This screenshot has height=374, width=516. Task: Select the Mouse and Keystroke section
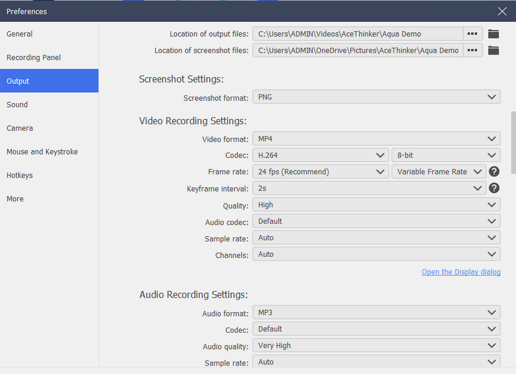[42, 151]
